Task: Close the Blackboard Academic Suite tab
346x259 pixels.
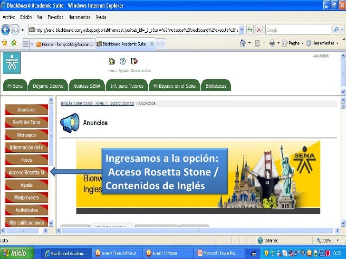Action: point(152,44)
